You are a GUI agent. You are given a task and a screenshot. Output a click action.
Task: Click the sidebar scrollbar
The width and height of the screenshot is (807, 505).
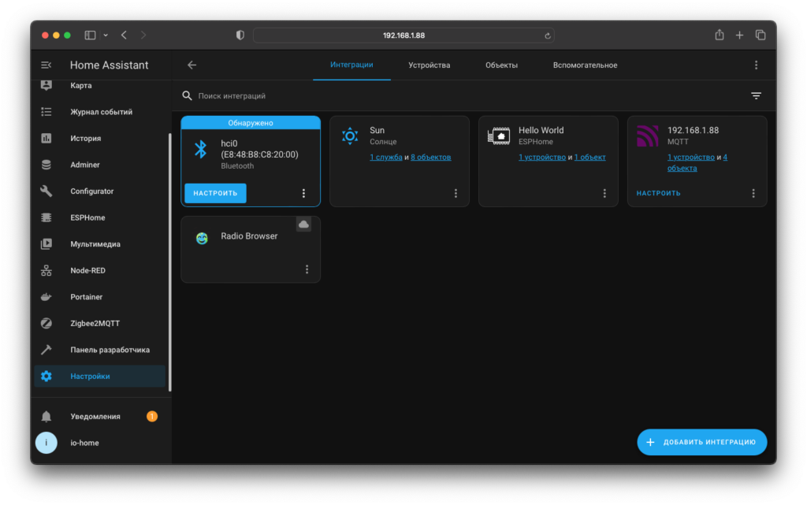point(169,262)
